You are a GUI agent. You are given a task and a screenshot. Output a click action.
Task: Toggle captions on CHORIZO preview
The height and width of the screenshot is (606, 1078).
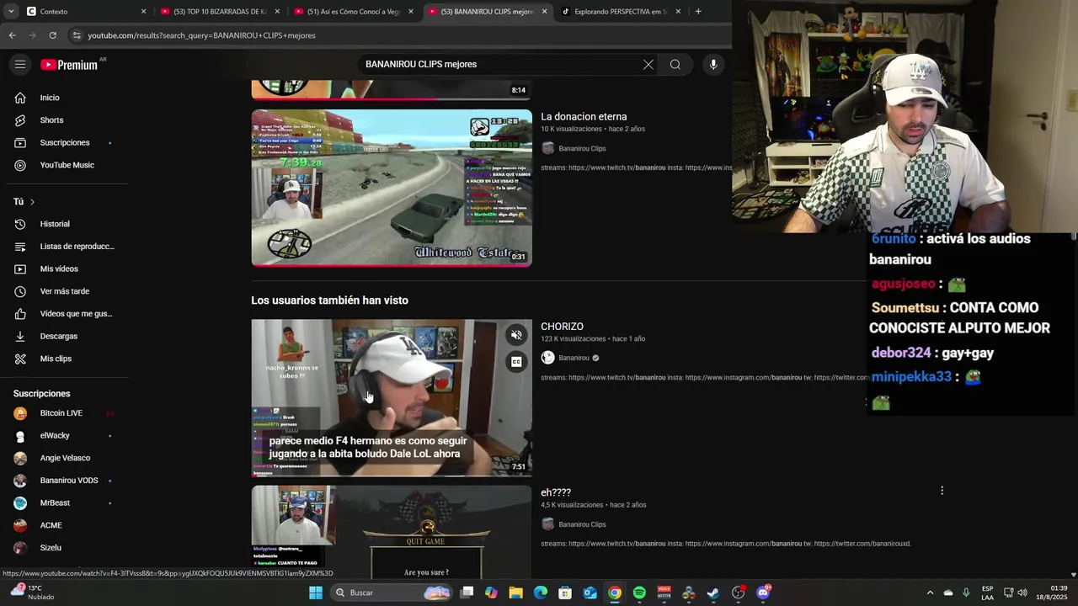(516, 362)
